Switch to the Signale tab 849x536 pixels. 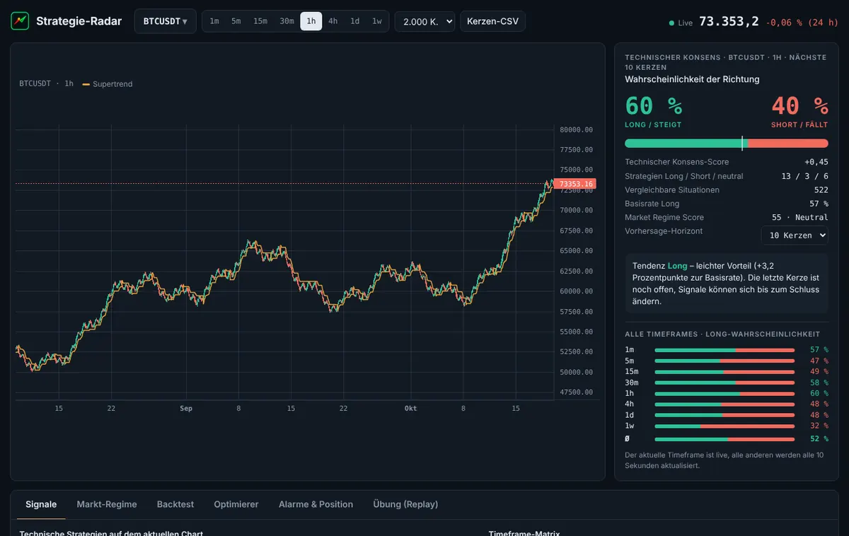(41, 504)
